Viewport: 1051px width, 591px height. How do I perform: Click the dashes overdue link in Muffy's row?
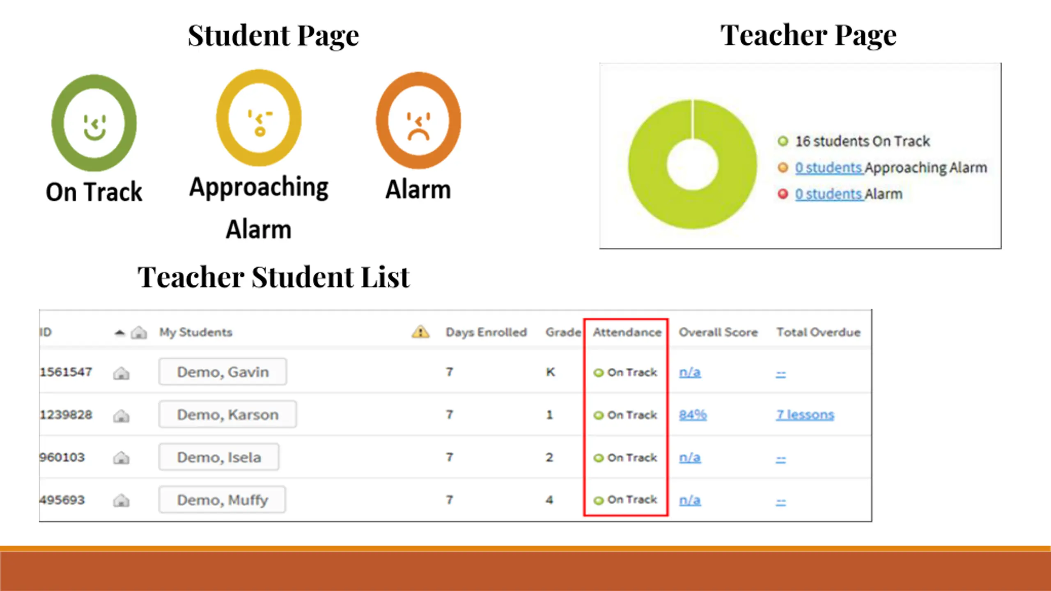(780, 502)
